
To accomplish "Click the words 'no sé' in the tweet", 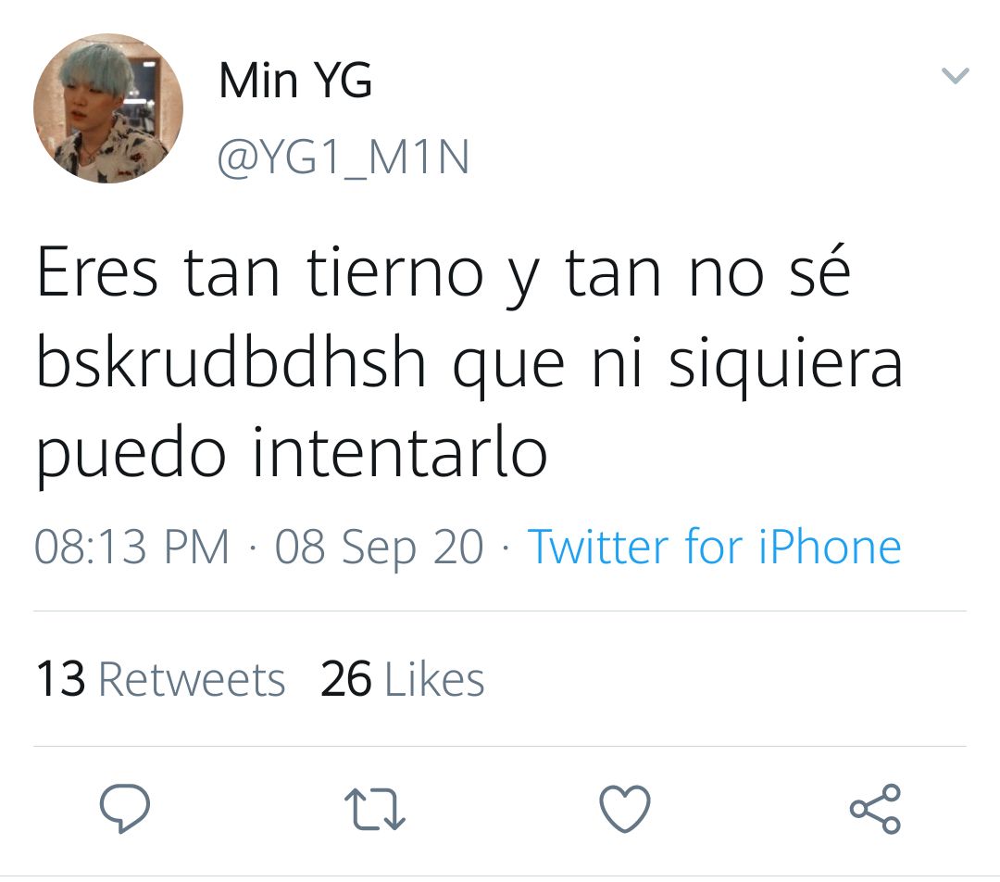I will click(769, 271).
